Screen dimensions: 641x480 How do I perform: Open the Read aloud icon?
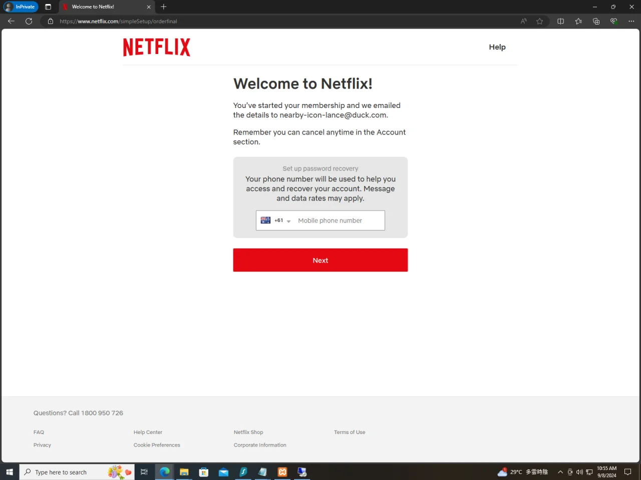click(x=523, y=21)
